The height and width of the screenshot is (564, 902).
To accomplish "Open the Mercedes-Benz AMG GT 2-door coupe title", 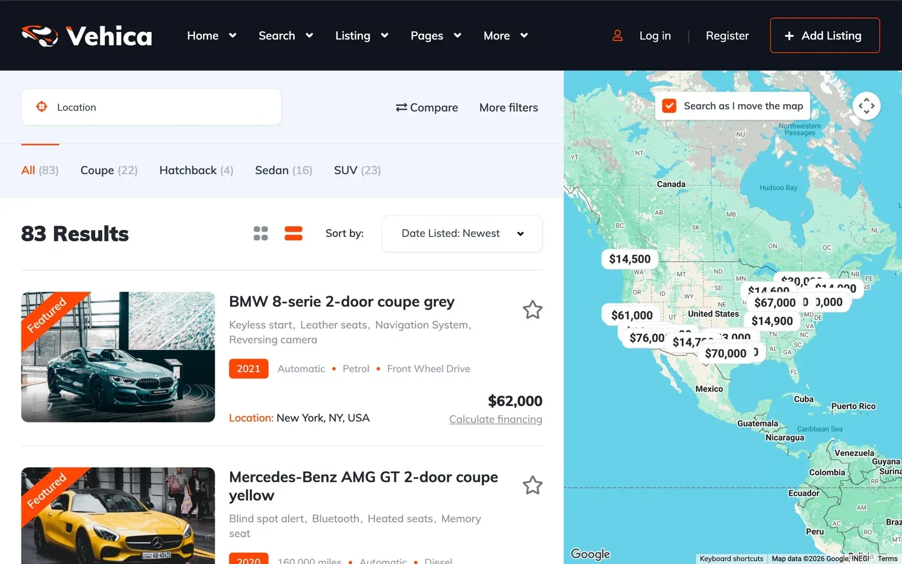I will click(x=364, y=486).
